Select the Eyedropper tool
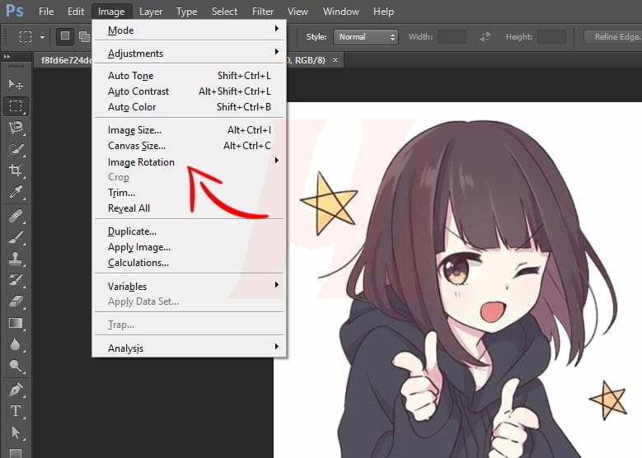Viewport: 642px width, 458px height. click(16, 192)
